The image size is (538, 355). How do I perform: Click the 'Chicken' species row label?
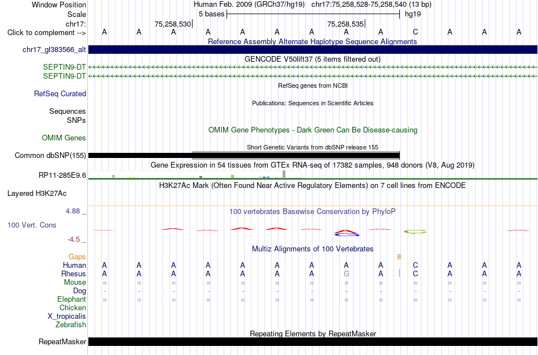(x=72, y=307)
